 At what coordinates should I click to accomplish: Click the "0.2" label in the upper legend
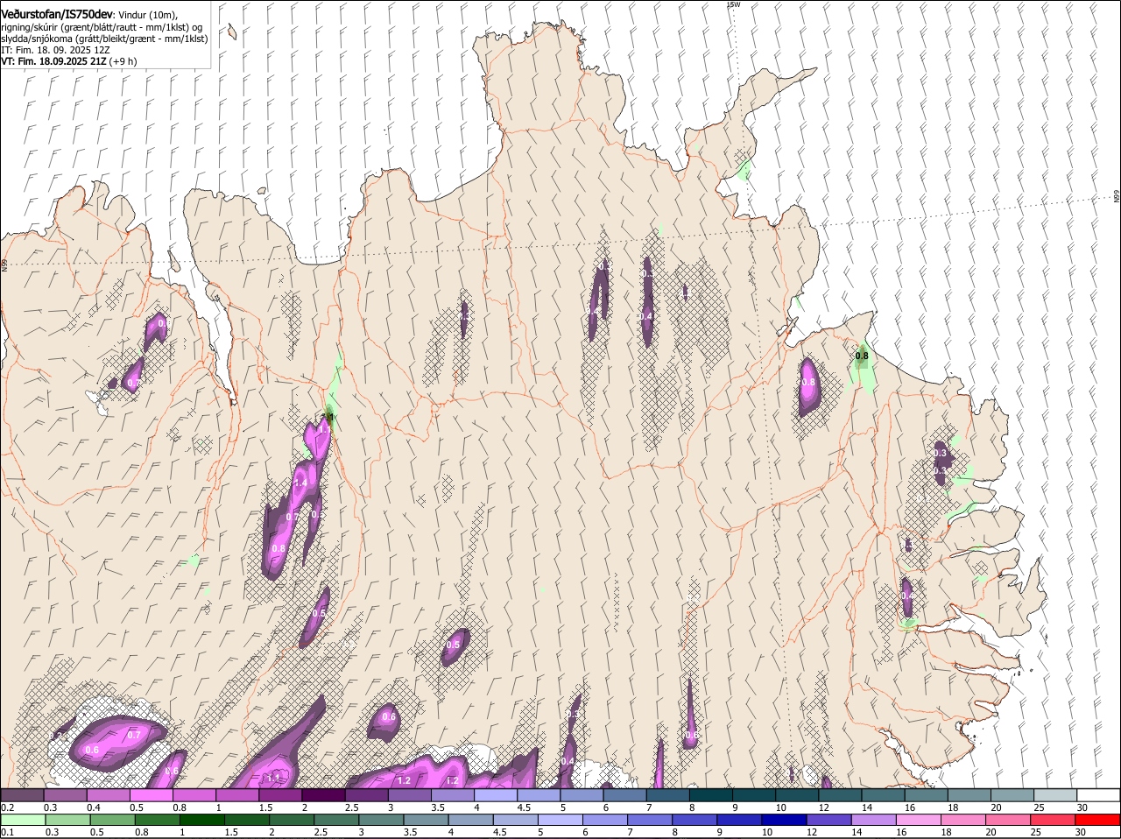pyautogui.click(x=7, y=807)
